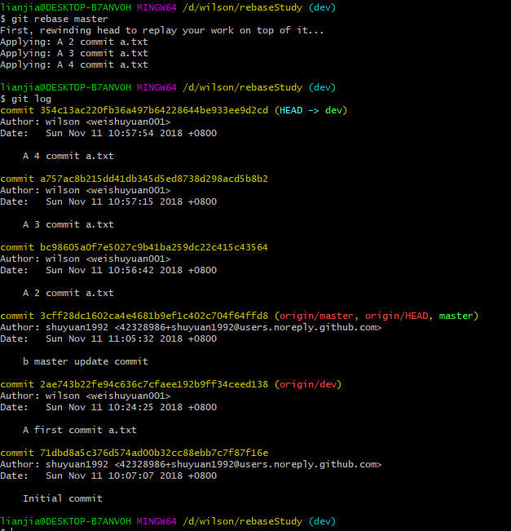Image resolution: width=511 pixels, height=531 pixels.
Task: Click commit hash 2ae743b22fe94c636c7cfaee192b9ff34ceed138
Action: click(154, 384)
